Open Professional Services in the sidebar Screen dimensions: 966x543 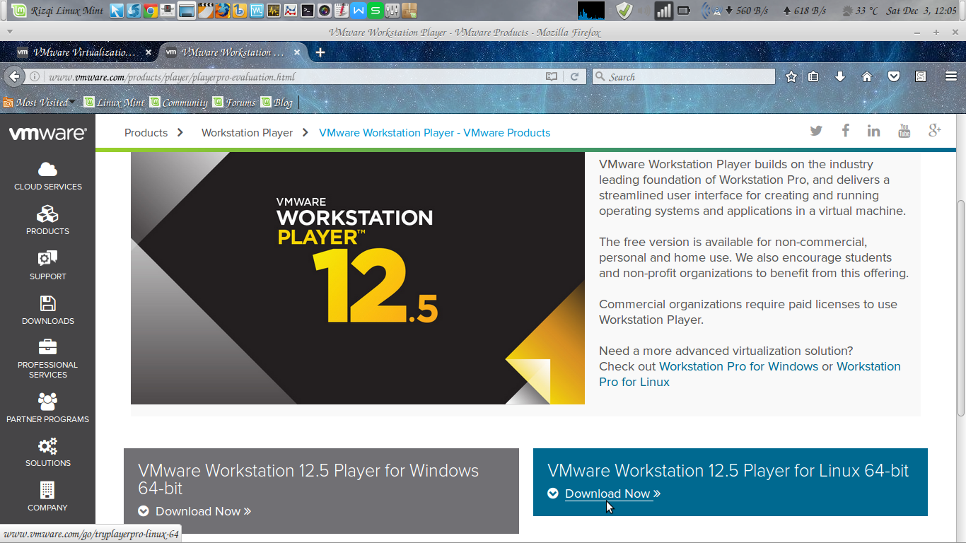47,358
